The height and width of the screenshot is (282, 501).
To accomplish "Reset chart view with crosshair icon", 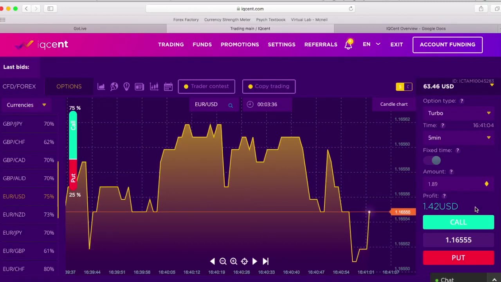I will [x=244, y=261].
